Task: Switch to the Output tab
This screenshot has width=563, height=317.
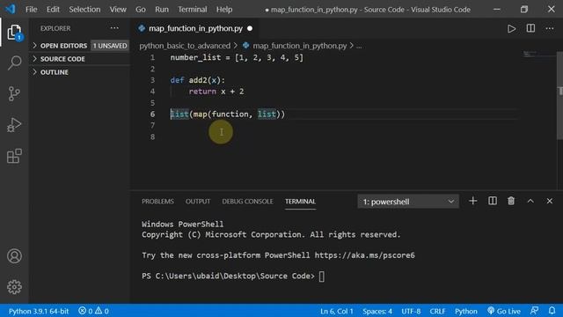Action: [198, 202]
